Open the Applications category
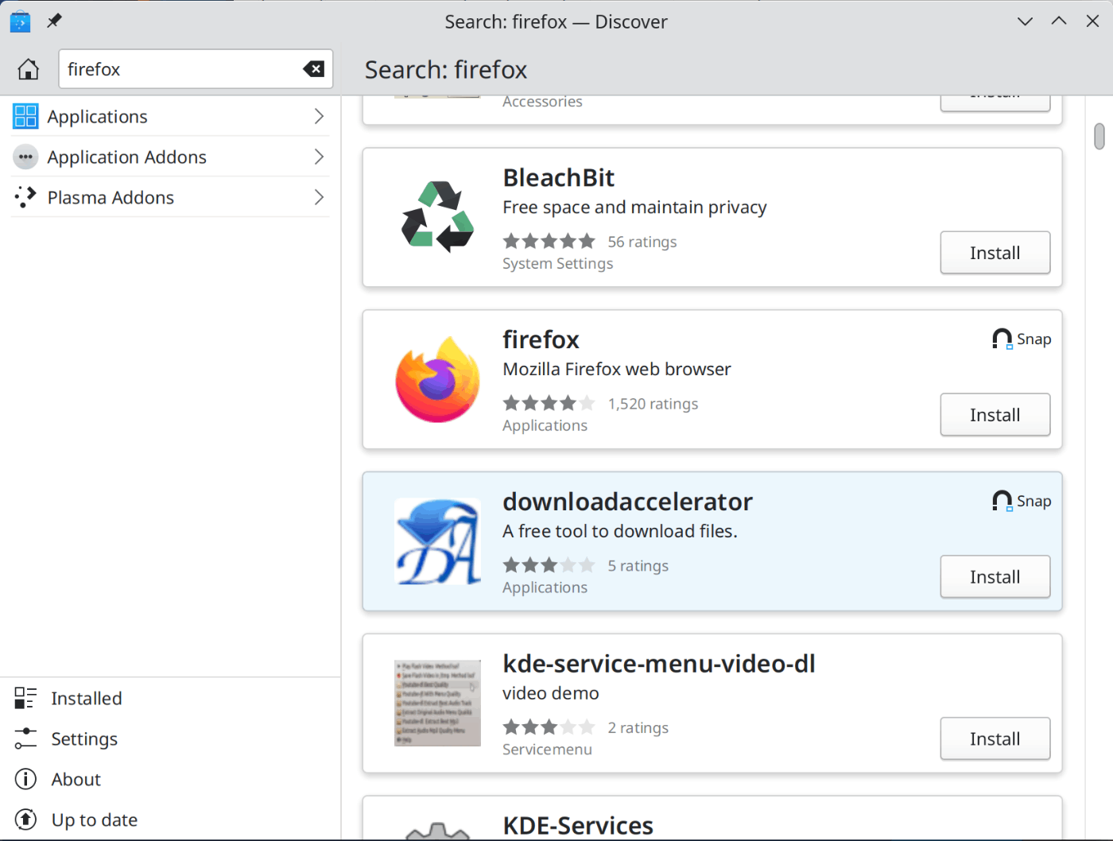 [170, 116]
